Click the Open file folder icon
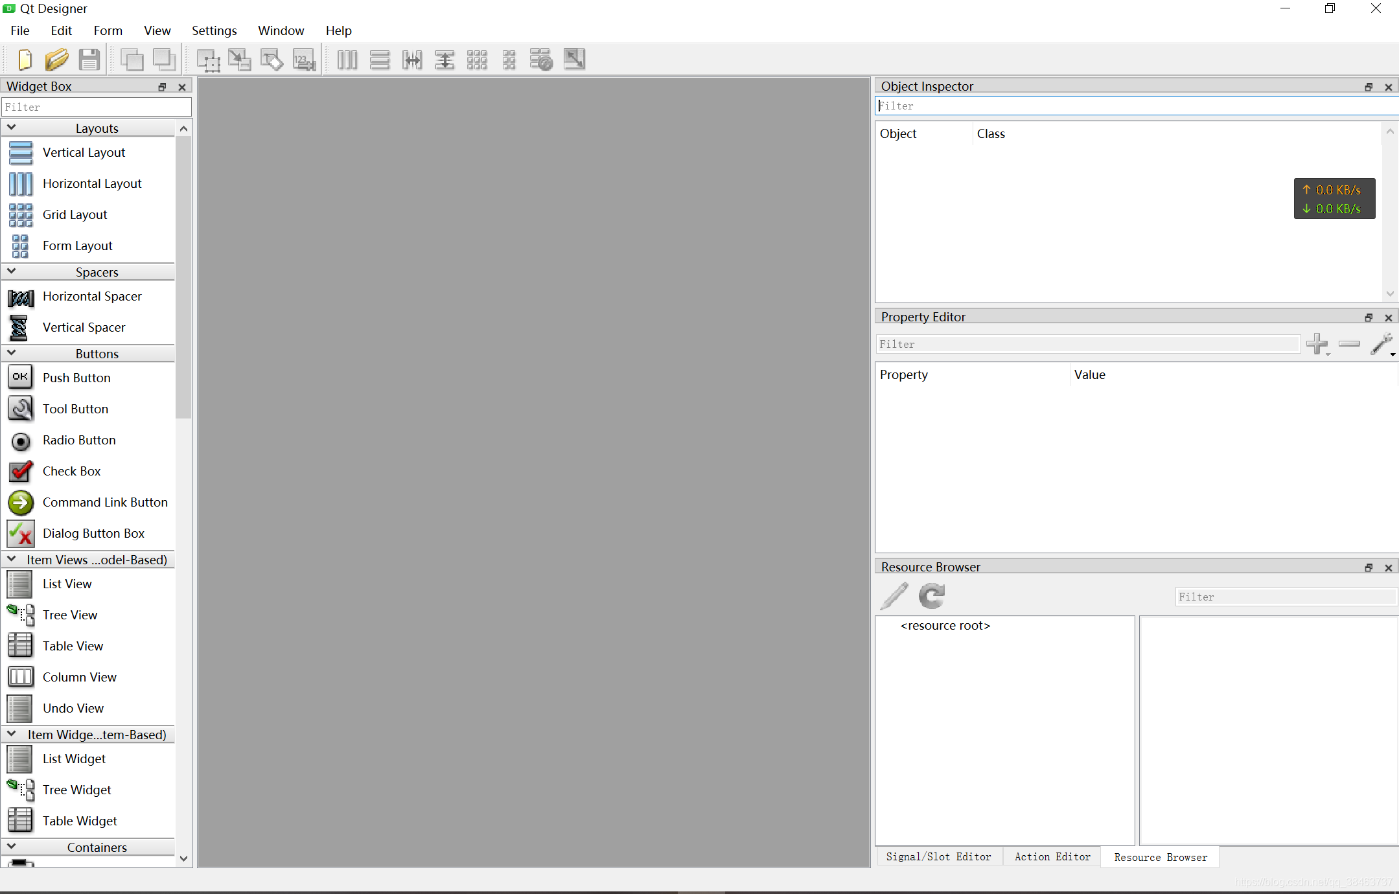 coord(56,60)
